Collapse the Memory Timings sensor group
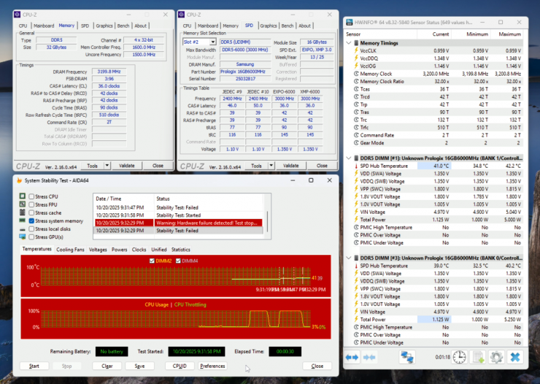Image resolution: width=540 pixels, height=384 pixels. (x=350, y=43)
